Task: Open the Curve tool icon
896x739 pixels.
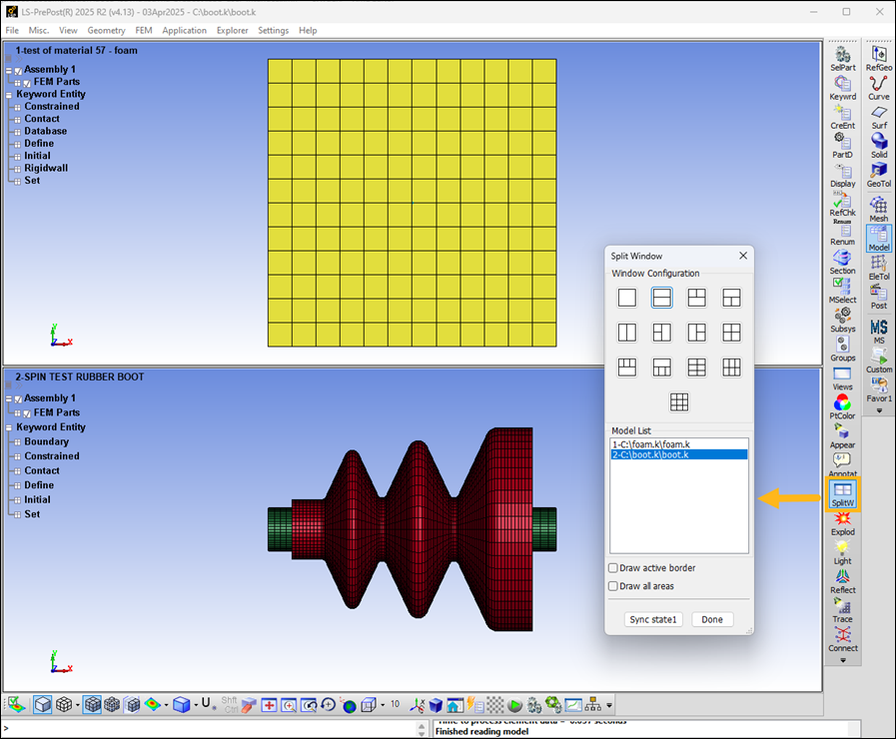Action: pyautogui.click(x=878, y=88)
